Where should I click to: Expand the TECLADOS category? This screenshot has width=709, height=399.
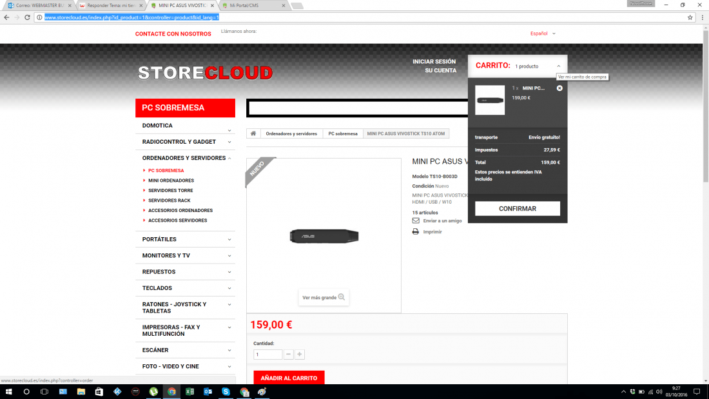click(229, 289)
